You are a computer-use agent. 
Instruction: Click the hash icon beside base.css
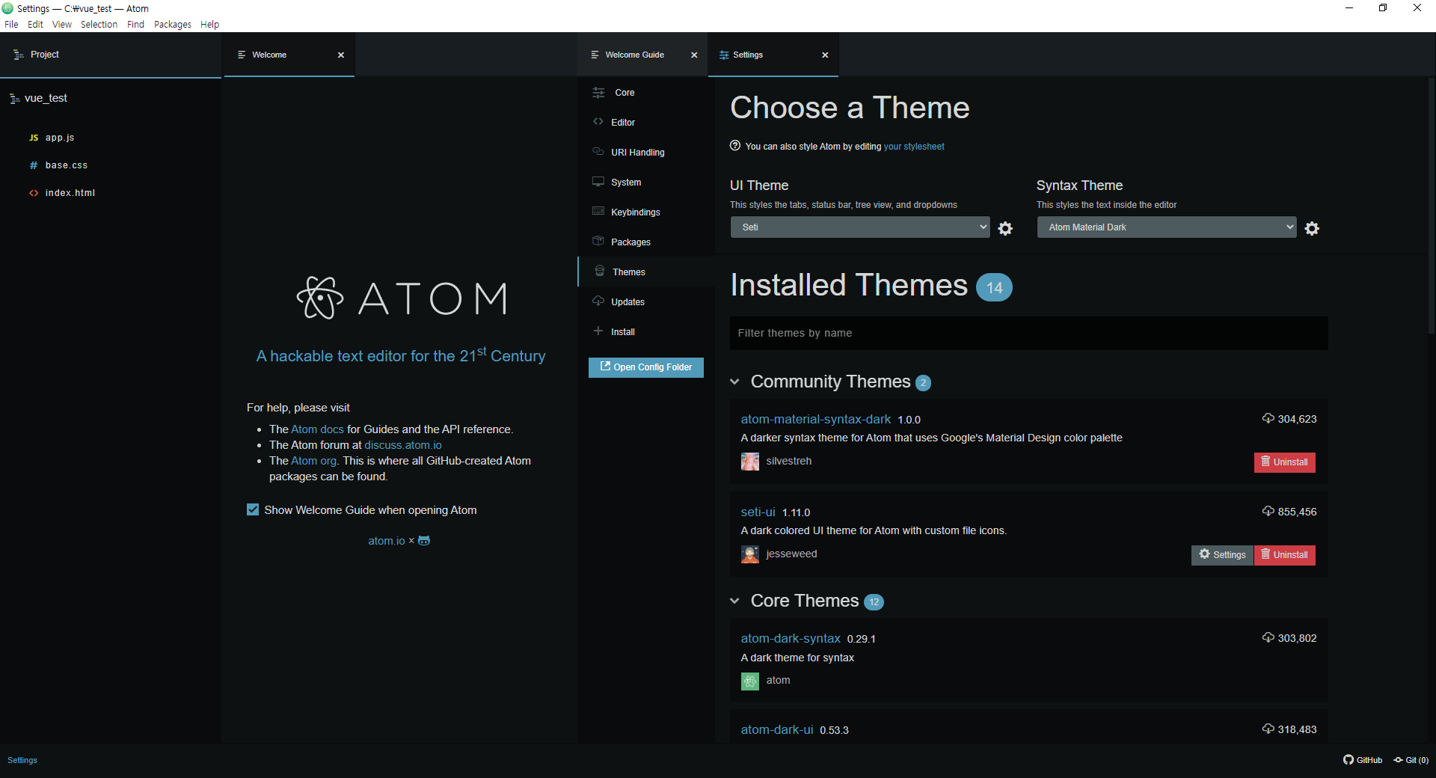(x=34, y=165)
